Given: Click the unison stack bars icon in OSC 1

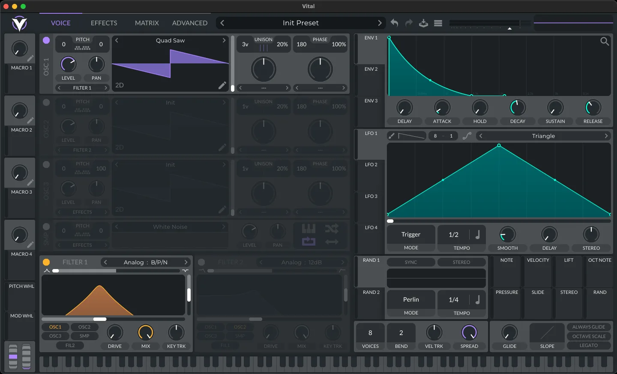Looking at the screenshot, I should pyautogui.click(x=263, y=48).
